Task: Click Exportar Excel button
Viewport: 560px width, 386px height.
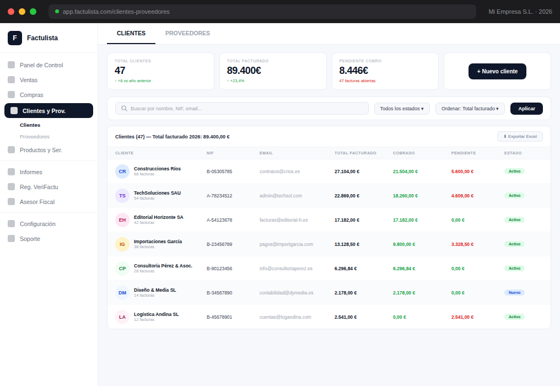Action: pos(520,137)
